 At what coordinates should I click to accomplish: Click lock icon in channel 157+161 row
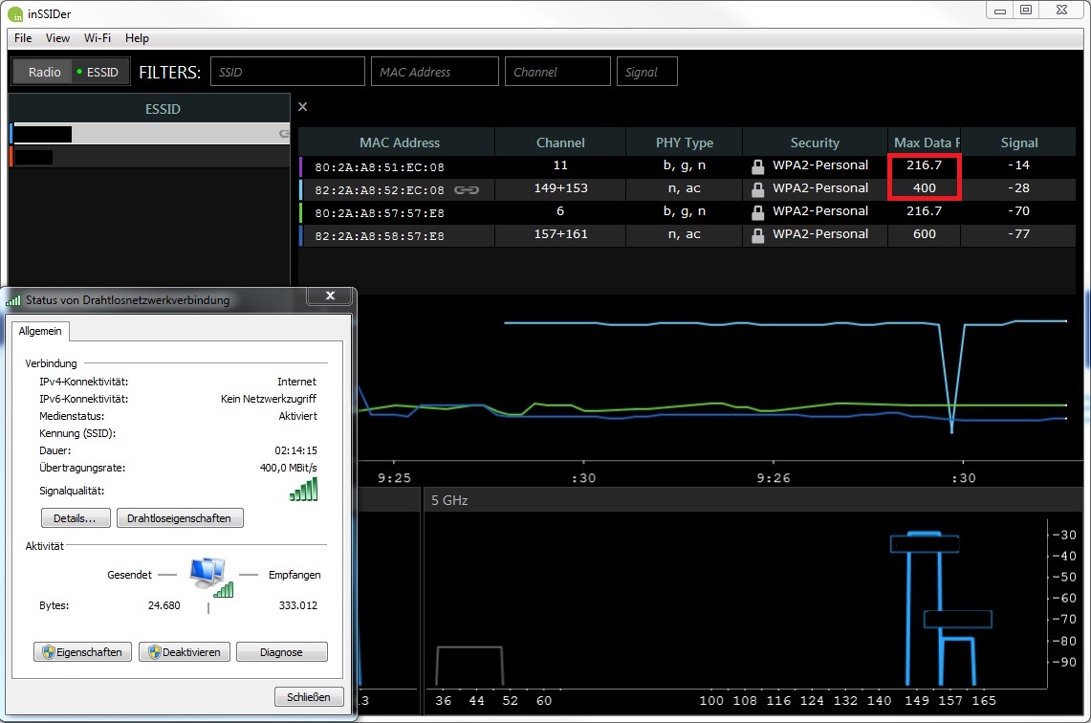pyautogui.click(x=757, y=236)
